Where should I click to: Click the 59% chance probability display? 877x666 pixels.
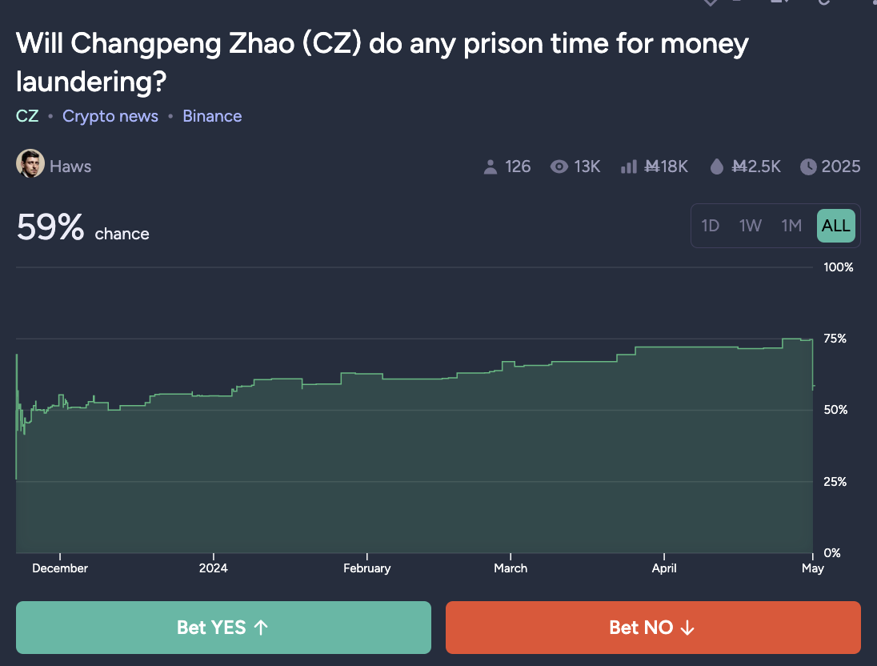click(x=50, y=228)
